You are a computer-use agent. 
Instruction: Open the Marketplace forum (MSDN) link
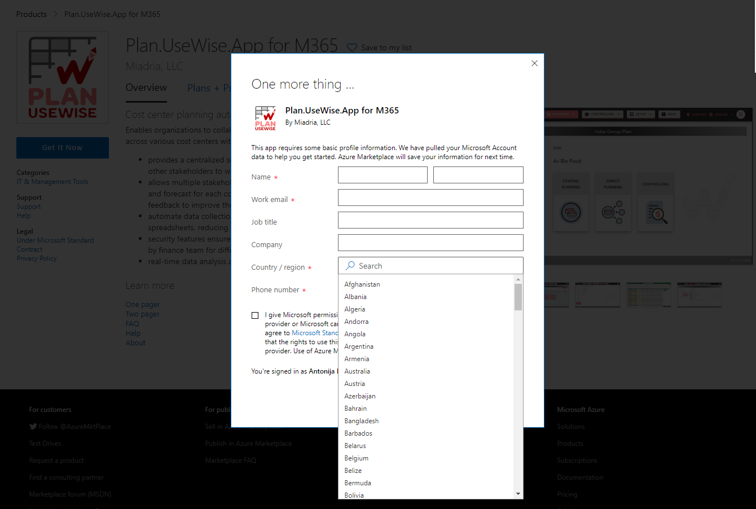[71, 494]
